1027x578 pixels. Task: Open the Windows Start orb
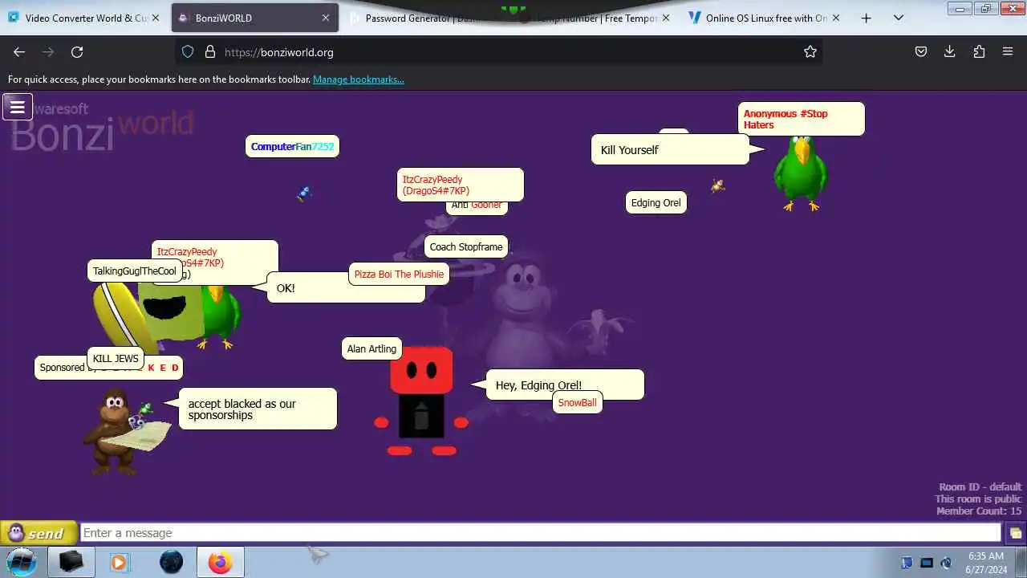click(22, 562)
